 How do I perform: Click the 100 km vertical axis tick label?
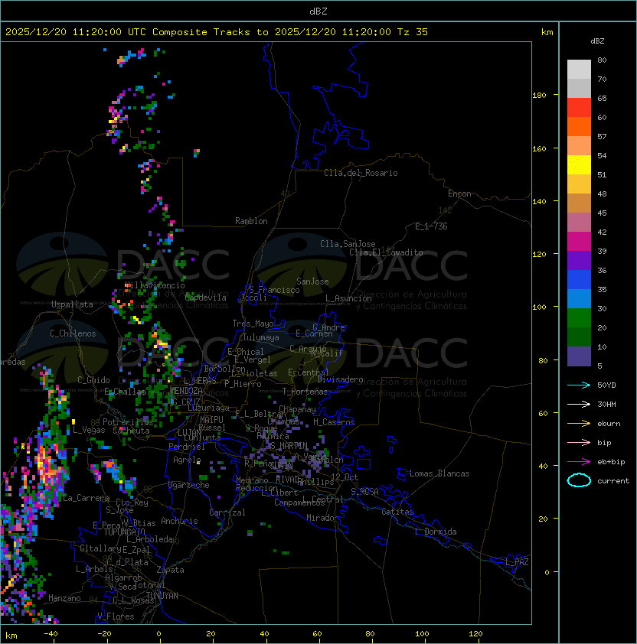tap(539, 307)
